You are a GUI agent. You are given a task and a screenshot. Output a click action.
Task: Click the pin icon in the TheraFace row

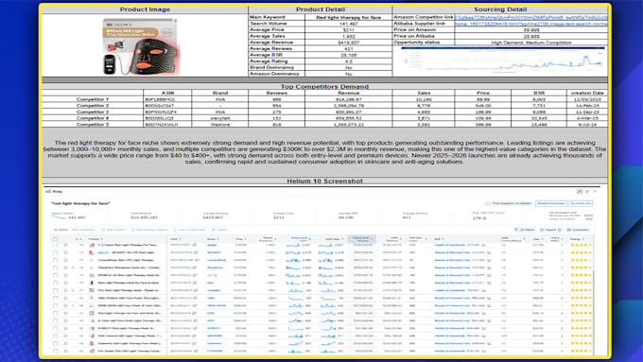(65, 267)
